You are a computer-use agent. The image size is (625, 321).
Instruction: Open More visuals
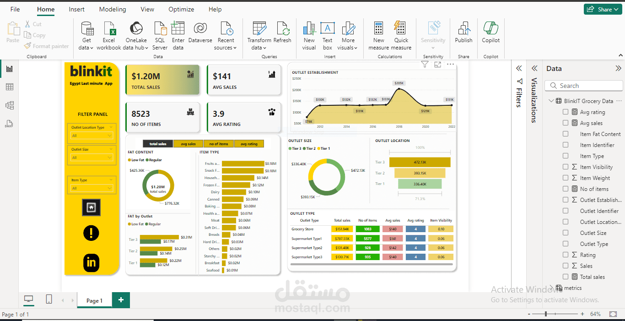pyautogui.click(x=348, y=36)
